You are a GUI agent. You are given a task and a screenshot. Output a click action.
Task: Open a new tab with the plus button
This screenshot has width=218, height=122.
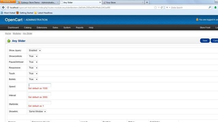147,2
